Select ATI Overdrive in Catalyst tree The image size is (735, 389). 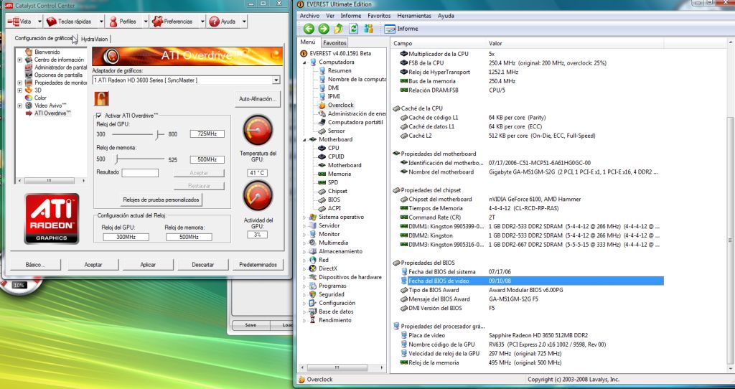(52, 113)
